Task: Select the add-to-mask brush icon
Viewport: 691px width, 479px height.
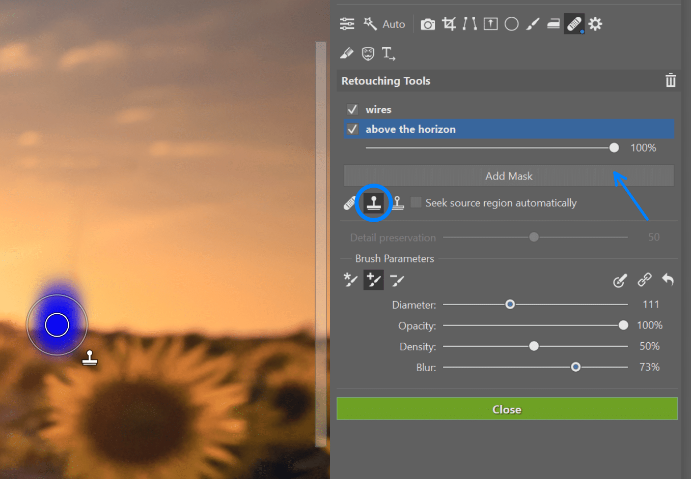Action: (x=373, y=280)
